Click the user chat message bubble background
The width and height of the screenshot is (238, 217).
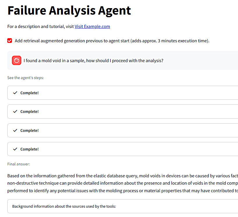pyautogui.click(x=201, y=61)
